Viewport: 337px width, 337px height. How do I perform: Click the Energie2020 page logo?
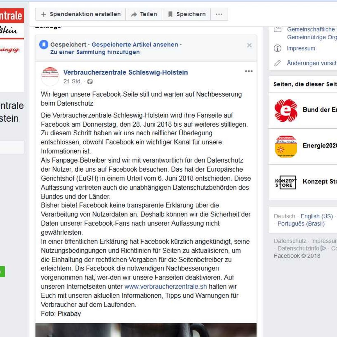(286, 146)
